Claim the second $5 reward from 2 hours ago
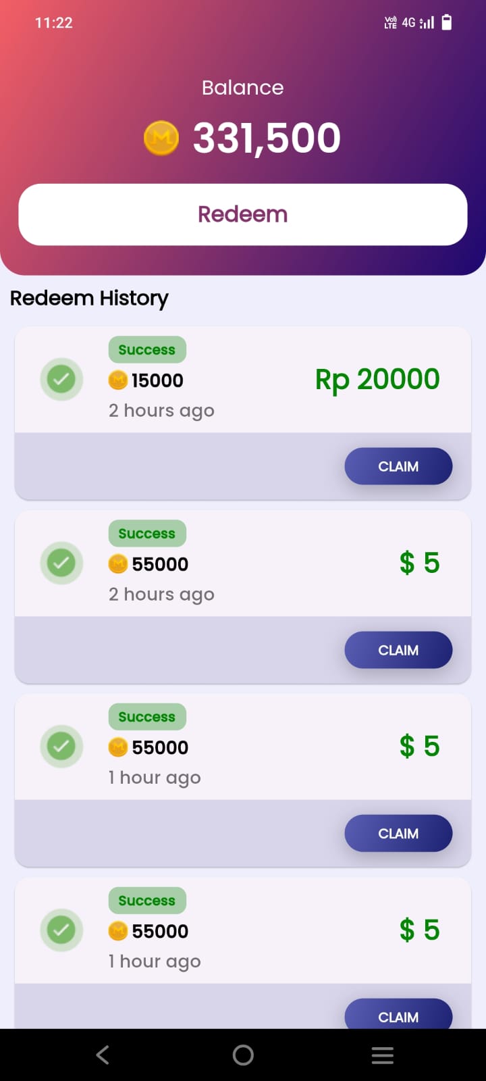Image resolution: width=486 pixels, height=1081 pixels. point(398,650)
